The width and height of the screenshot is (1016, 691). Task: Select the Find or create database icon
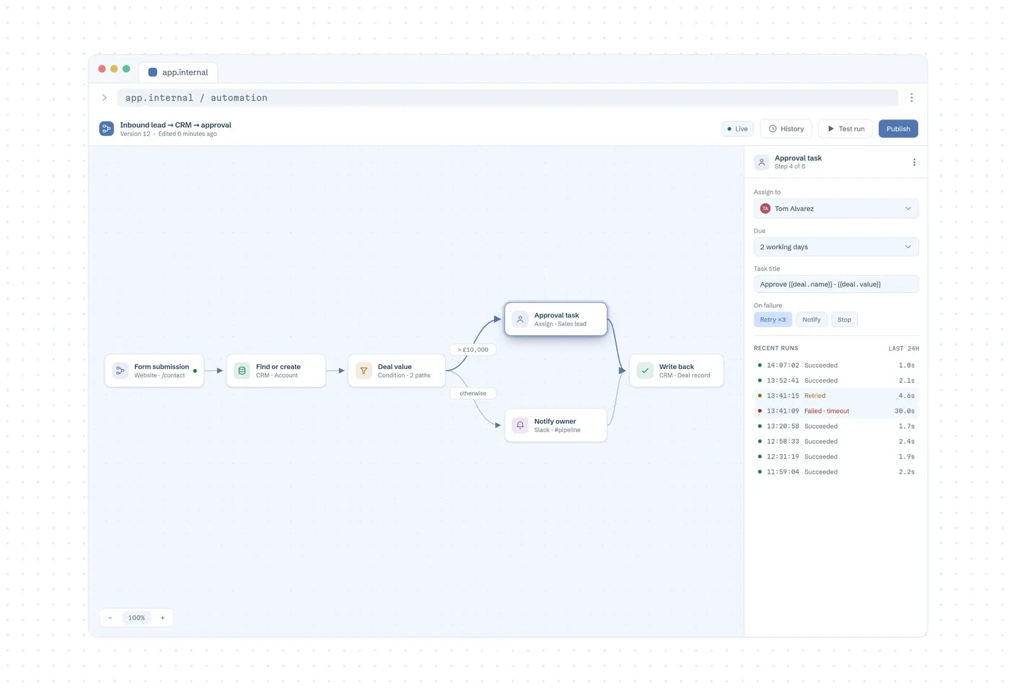click(242, 370)
